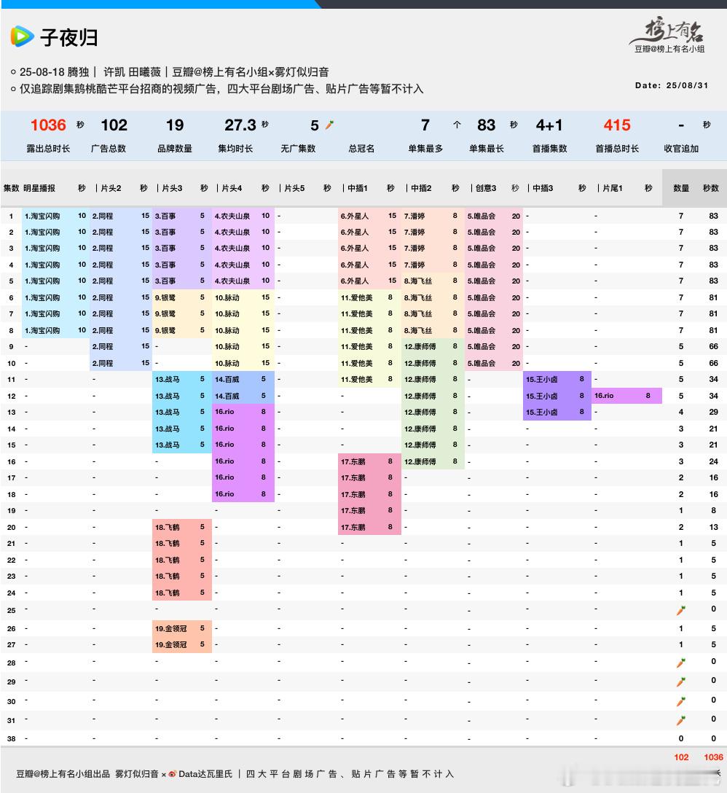
Task: Click 2.同程 in episode 1 row
Action: click(x=103, y=216)
